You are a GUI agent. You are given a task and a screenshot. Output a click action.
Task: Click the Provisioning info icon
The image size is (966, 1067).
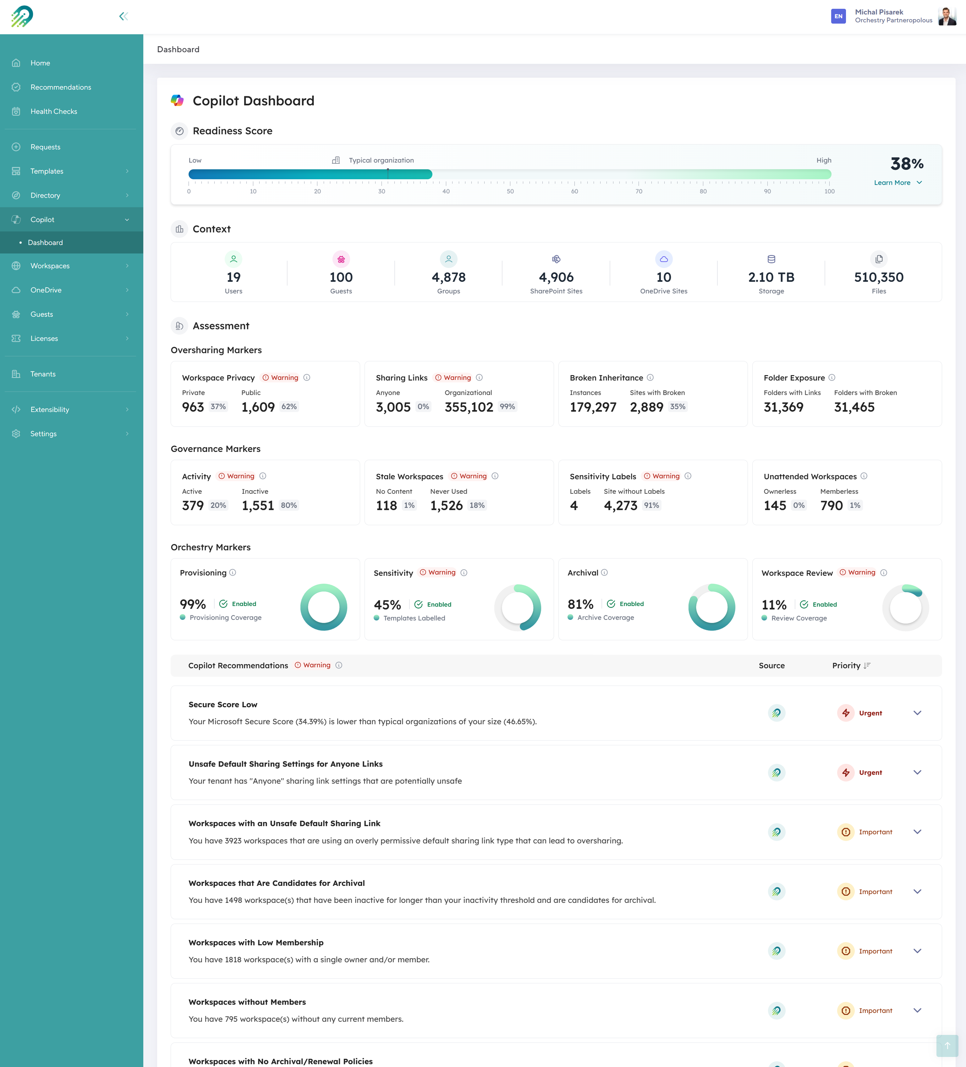233,572
